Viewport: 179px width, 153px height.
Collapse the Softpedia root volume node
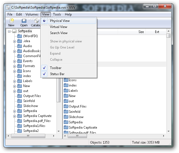(9, 31)
